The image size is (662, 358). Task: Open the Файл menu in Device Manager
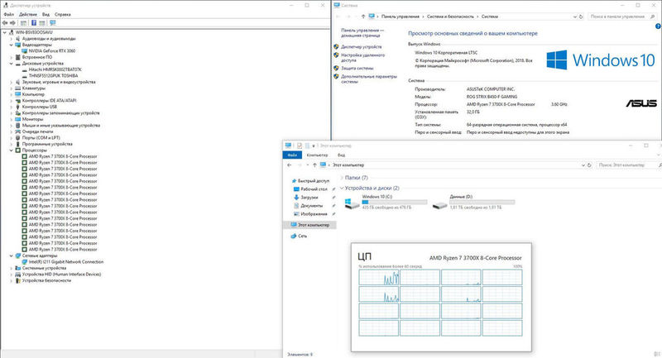(x=8, y=14)
